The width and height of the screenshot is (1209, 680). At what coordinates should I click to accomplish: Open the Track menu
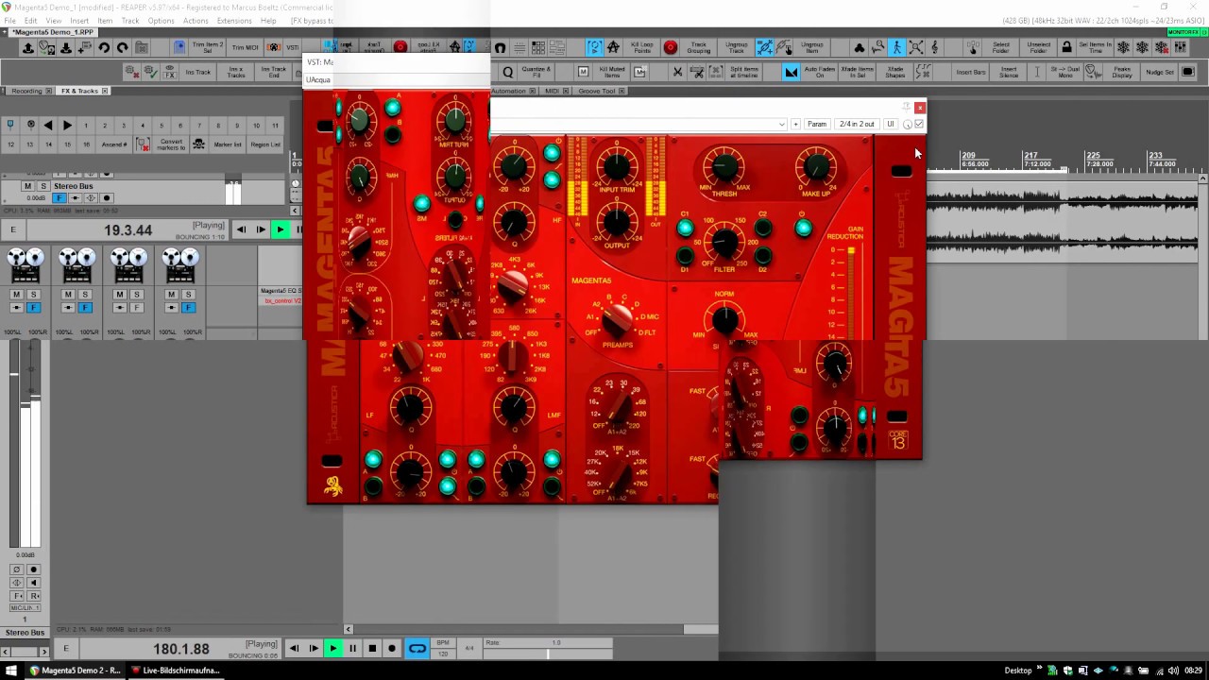[x=130, y=21]
